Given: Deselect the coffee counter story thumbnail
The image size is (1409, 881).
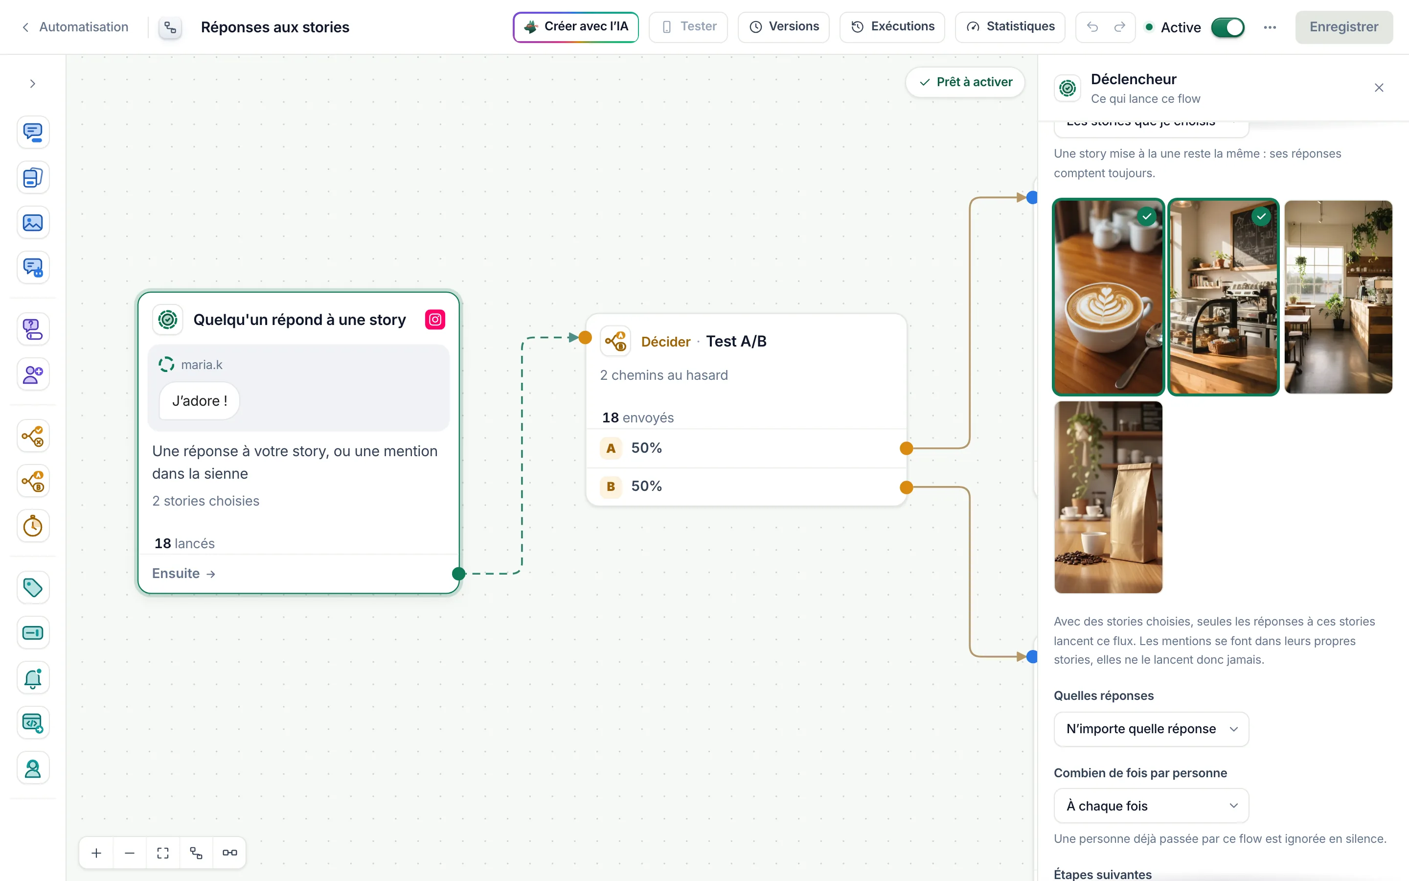Looking at the screenshot, I should (x=1223, y=297).
